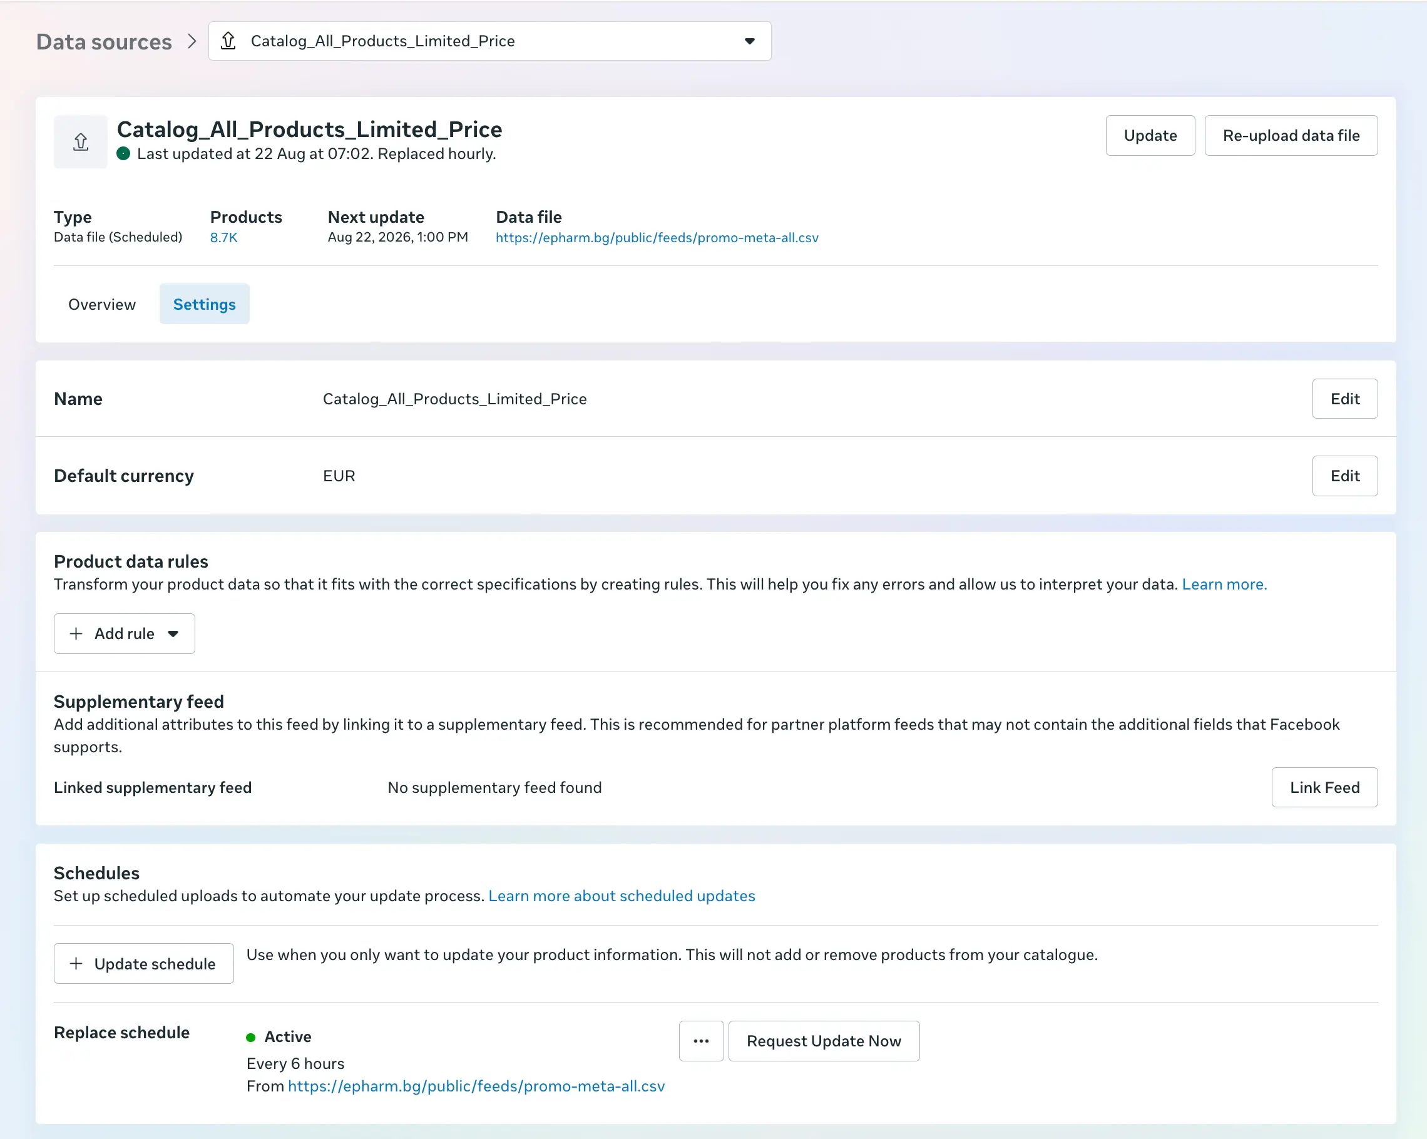Open Learn more about scheduled updates link
The width and height of the screenshot is (1427, 1139).
(621, 896)
